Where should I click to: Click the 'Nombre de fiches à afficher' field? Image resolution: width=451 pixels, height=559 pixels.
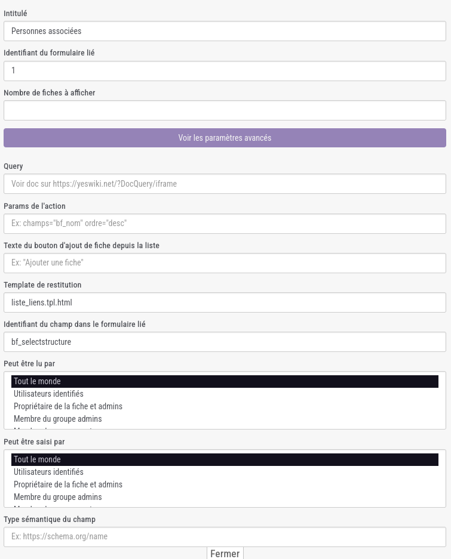coord(225,110)
